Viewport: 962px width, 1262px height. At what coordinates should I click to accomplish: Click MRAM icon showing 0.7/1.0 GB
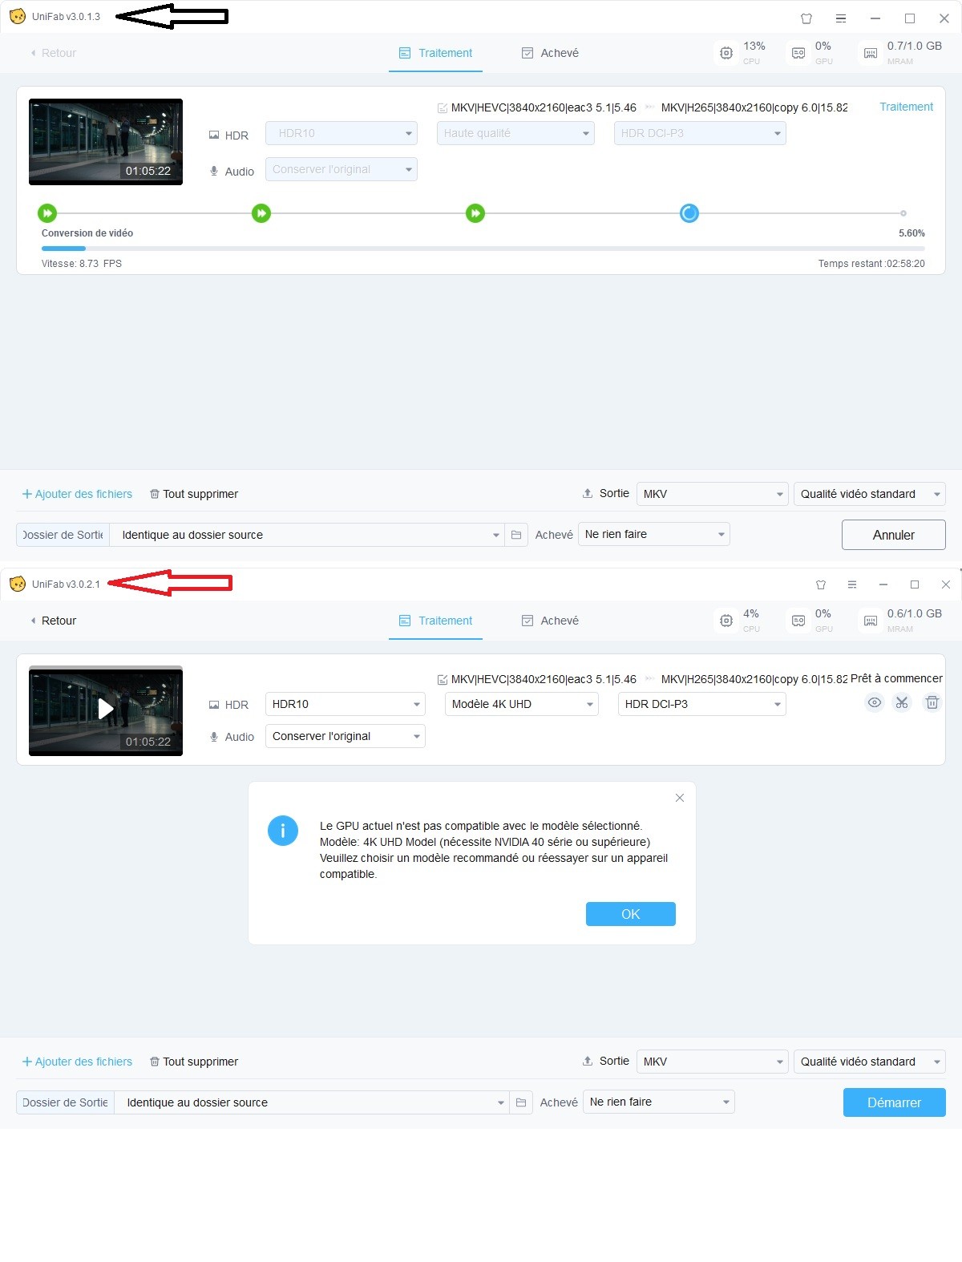click(x=871, y=53)
